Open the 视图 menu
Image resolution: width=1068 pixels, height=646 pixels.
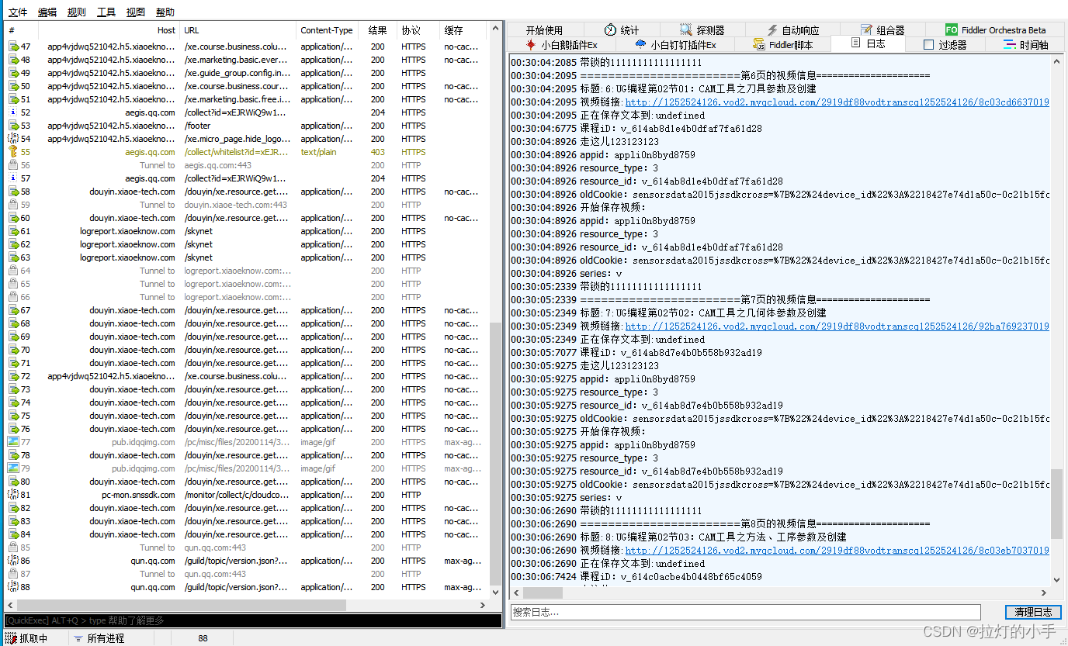pyautogui.click(x=136, y=12)
